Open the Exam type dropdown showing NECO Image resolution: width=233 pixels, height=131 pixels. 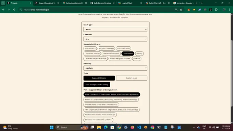115,29
